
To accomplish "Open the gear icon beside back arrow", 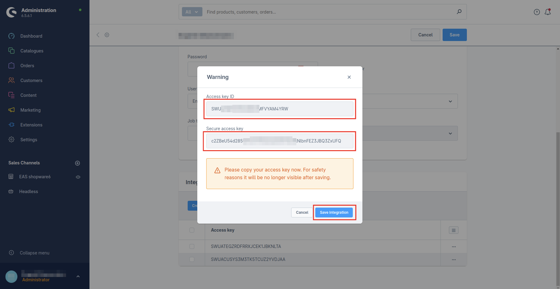I will (x=107, y=35).
